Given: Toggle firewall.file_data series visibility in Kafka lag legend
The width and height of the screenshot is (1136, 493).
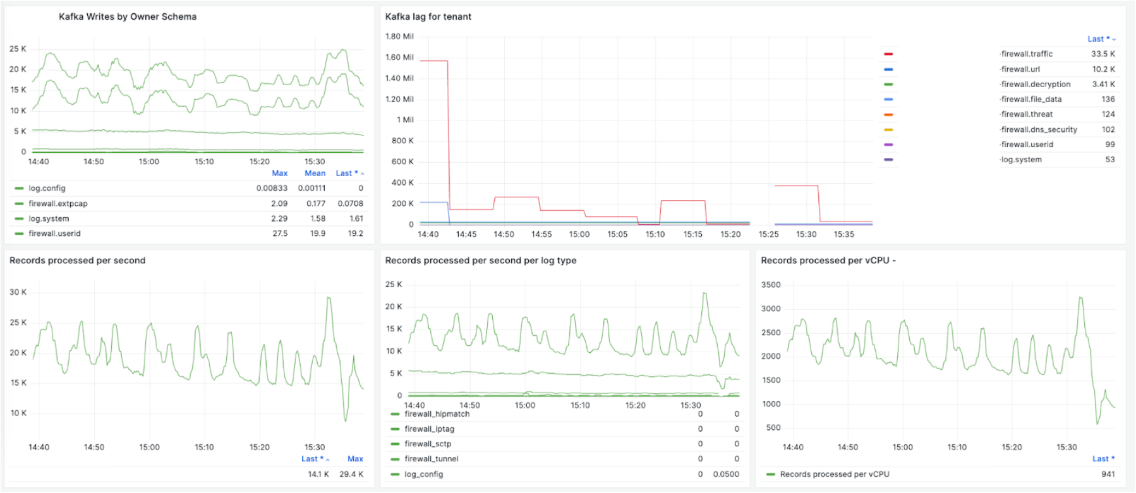Looking at the screenshot, I should point(1031,100).
